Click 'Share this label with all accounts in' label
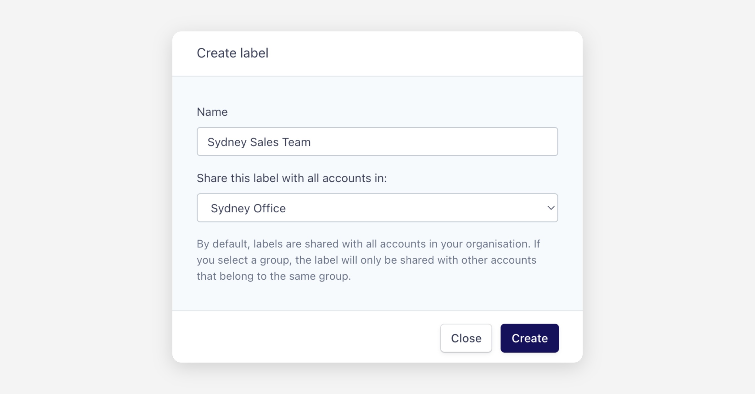This screenshot has width=755, height=394. (292, 178)
